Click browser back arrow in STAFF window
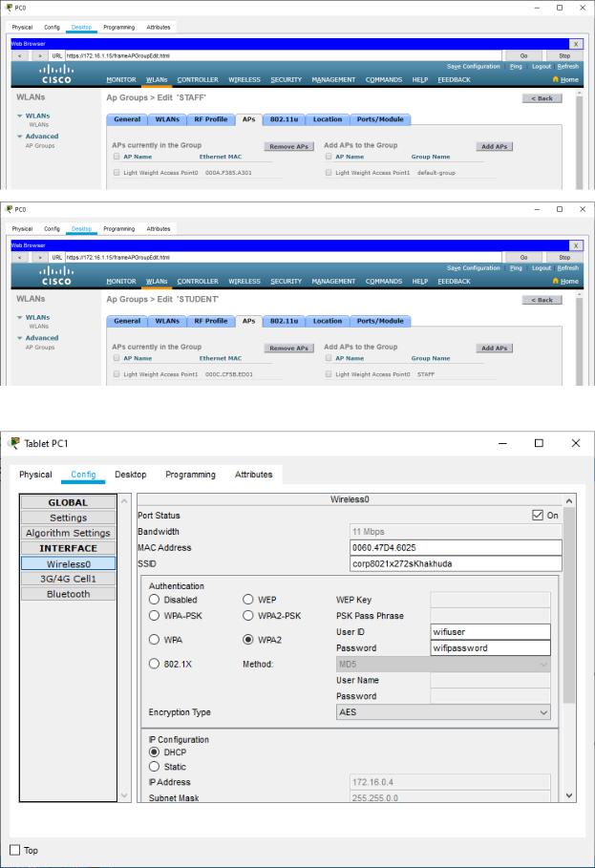595x868 pixels. click(19, 56)
